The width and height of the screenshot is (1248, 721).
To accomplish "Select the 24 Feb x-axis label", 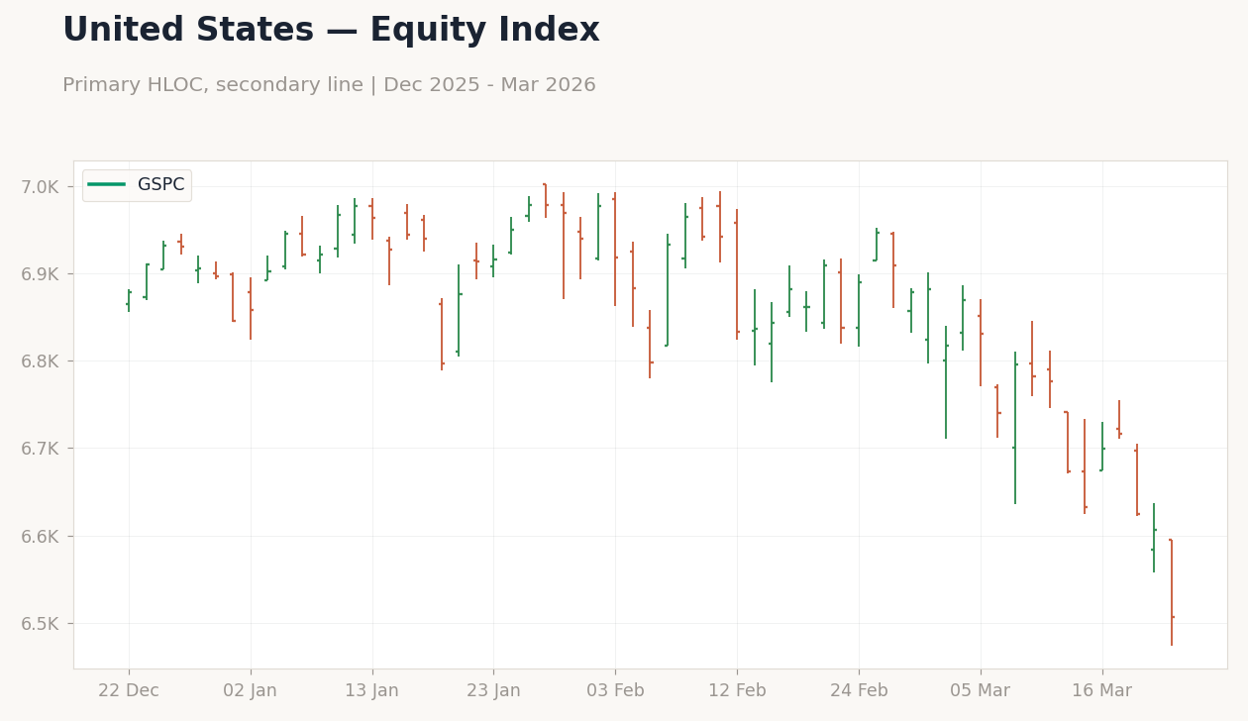I will [859, 691].
